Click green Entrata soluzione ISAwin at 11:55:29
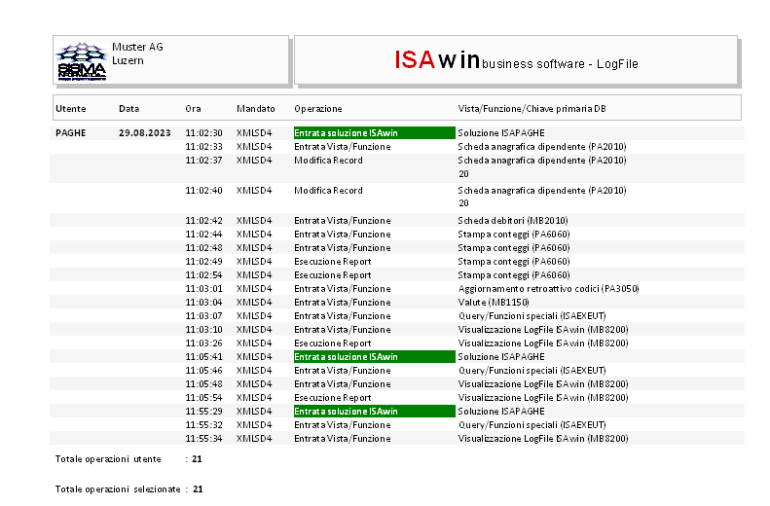770x506 pixels. tap(374, 412)
